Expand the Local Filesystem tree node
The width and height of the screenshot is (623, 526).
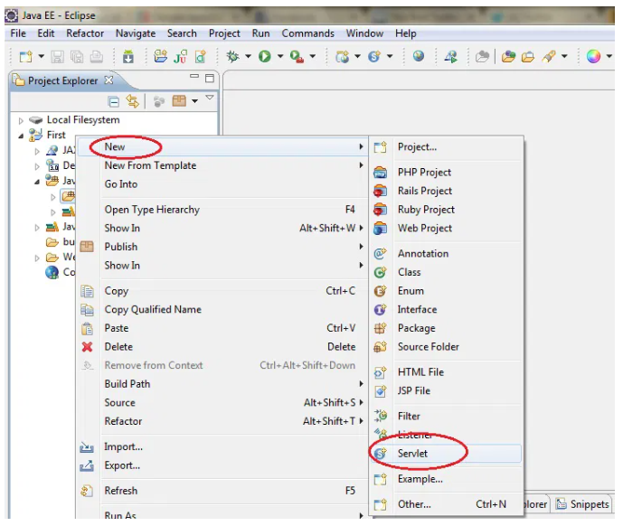(22, 120)
